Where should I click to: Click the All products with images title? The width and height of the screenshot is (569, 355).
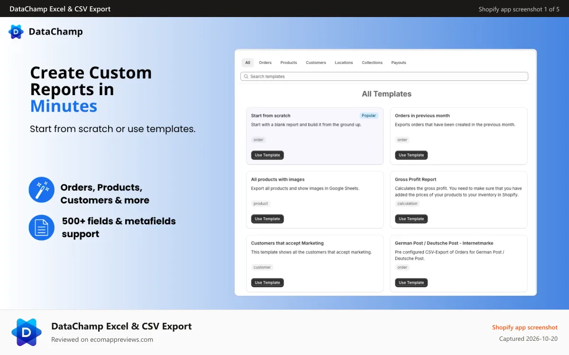click(278, 179)
